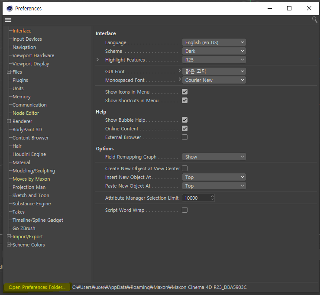Expand the Files tree node
The image size is (320, 295).
tap(9, 71)
